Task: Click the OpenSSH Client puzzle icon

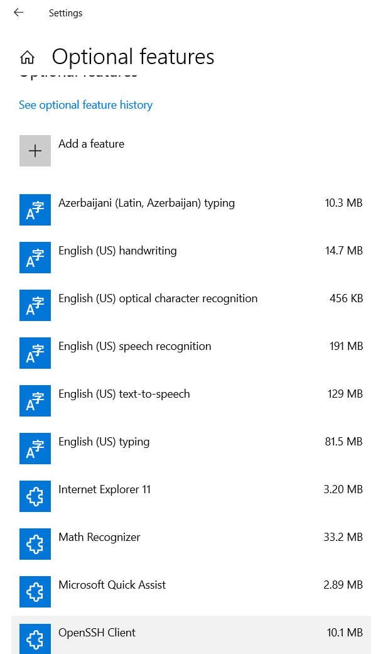Action: [x=35, y=639]
